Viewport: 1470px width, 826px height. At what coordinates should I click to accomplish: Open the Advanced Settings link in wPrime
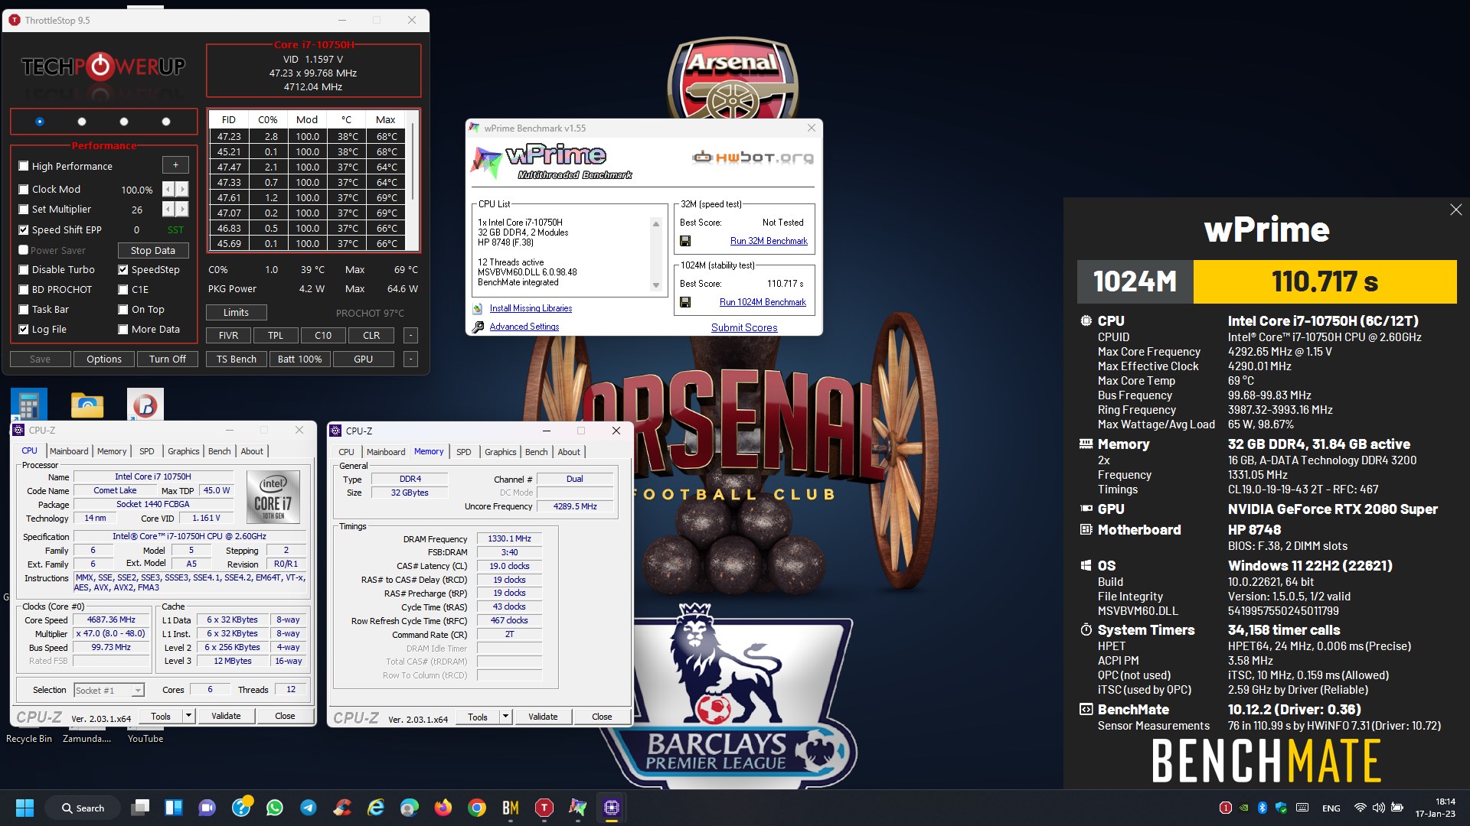pos(524,327)
